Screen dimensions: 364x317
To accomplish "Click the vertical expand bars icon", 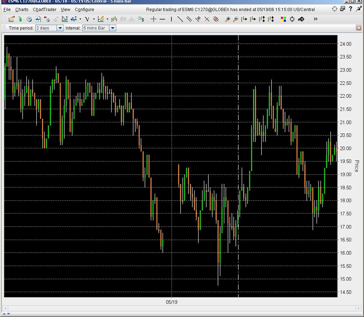I will (x=262, y=19).
